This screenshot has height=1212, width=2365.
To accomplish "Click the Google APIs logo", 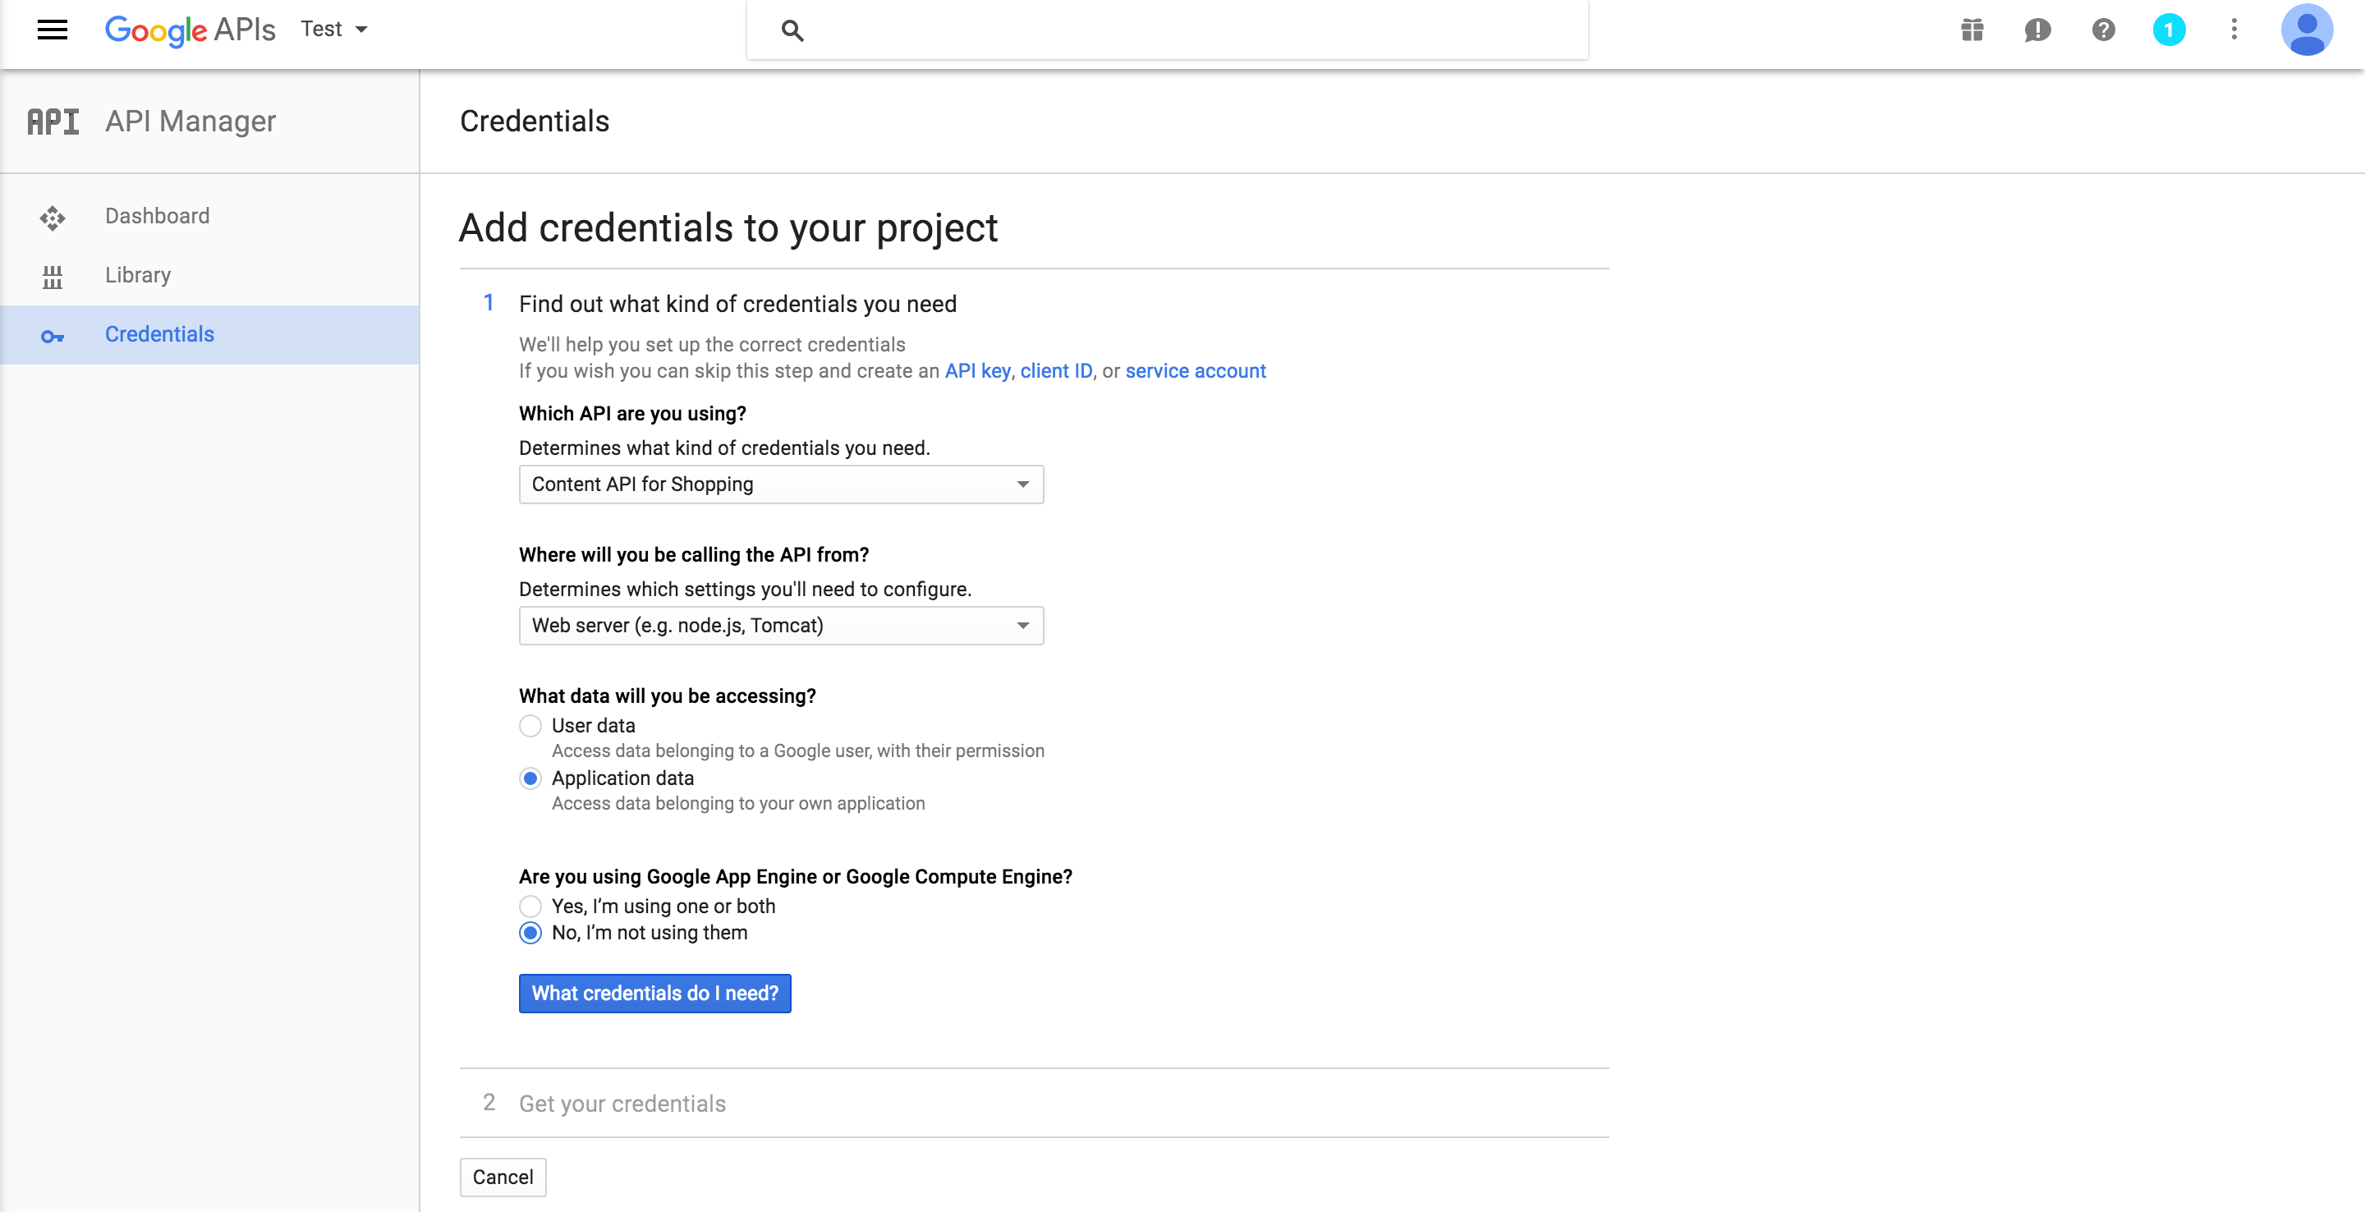I will point(190,30).
